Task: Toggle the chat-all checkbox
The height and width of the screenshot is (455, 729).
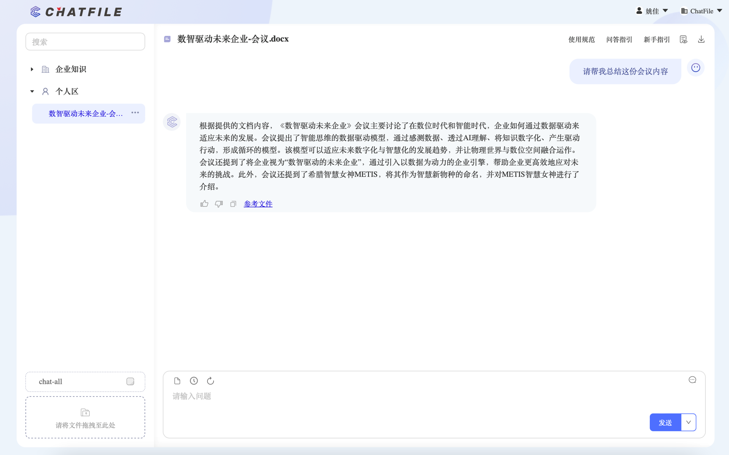Action: 130,381
